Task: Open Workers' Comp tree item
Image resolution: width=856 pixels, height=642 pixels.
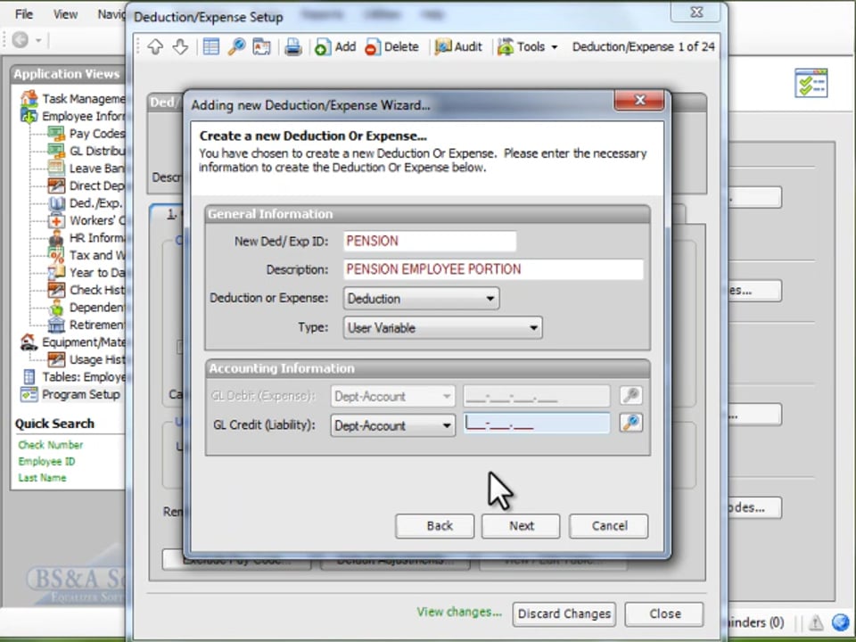Action: 86,220
